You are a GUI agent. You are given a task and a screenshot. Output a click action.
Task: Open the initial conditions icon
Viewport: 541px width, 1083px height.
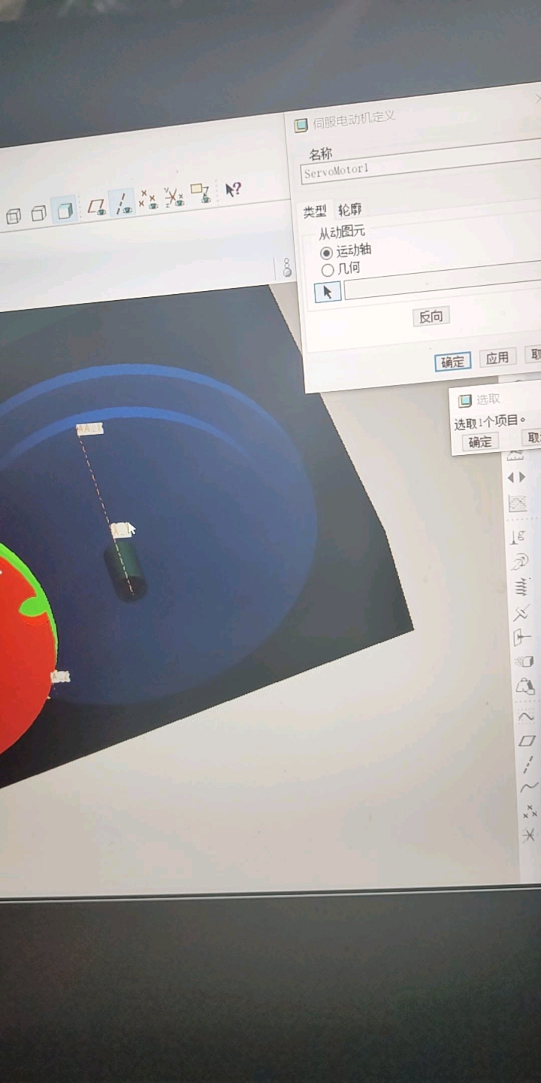coord(524,662)
